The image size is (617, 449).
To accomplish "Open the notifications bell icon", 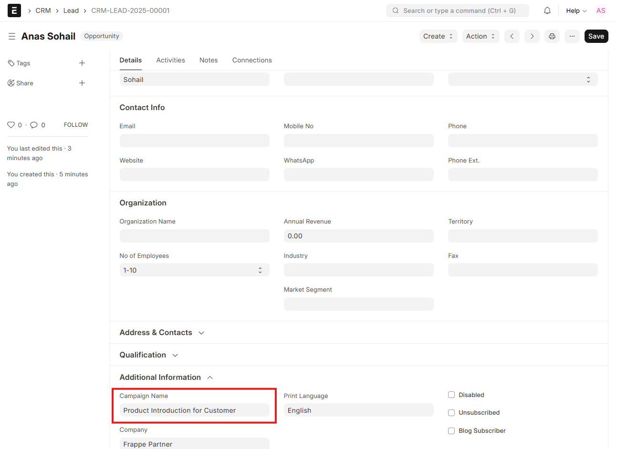I will point(547,10).
